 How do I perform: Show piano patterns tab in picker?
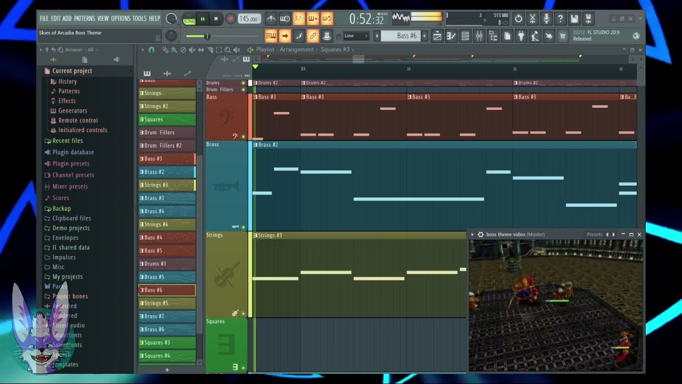pos(147,74)
